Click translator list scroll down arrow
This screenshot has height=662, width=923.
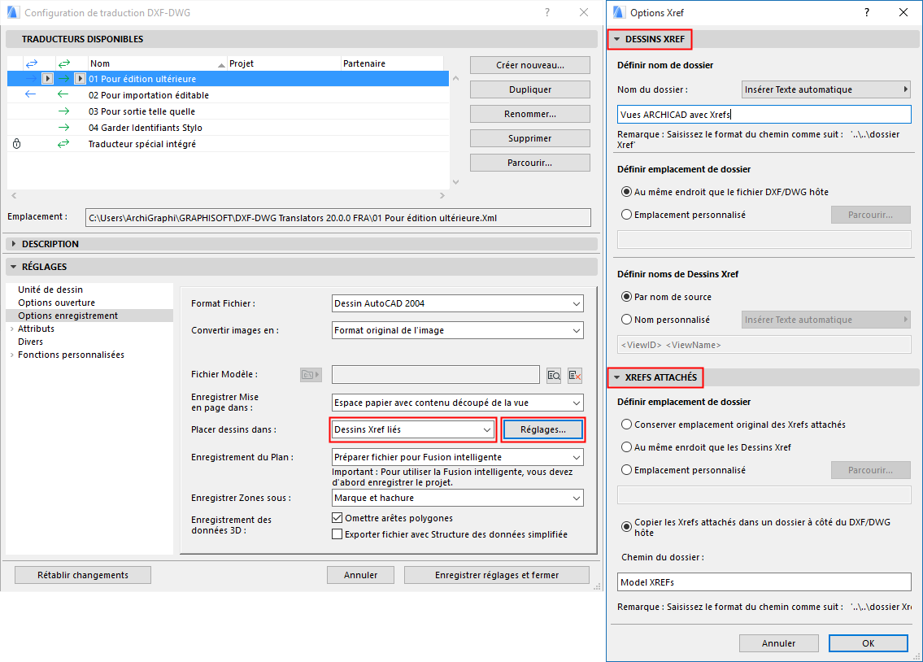click(455, 182)
